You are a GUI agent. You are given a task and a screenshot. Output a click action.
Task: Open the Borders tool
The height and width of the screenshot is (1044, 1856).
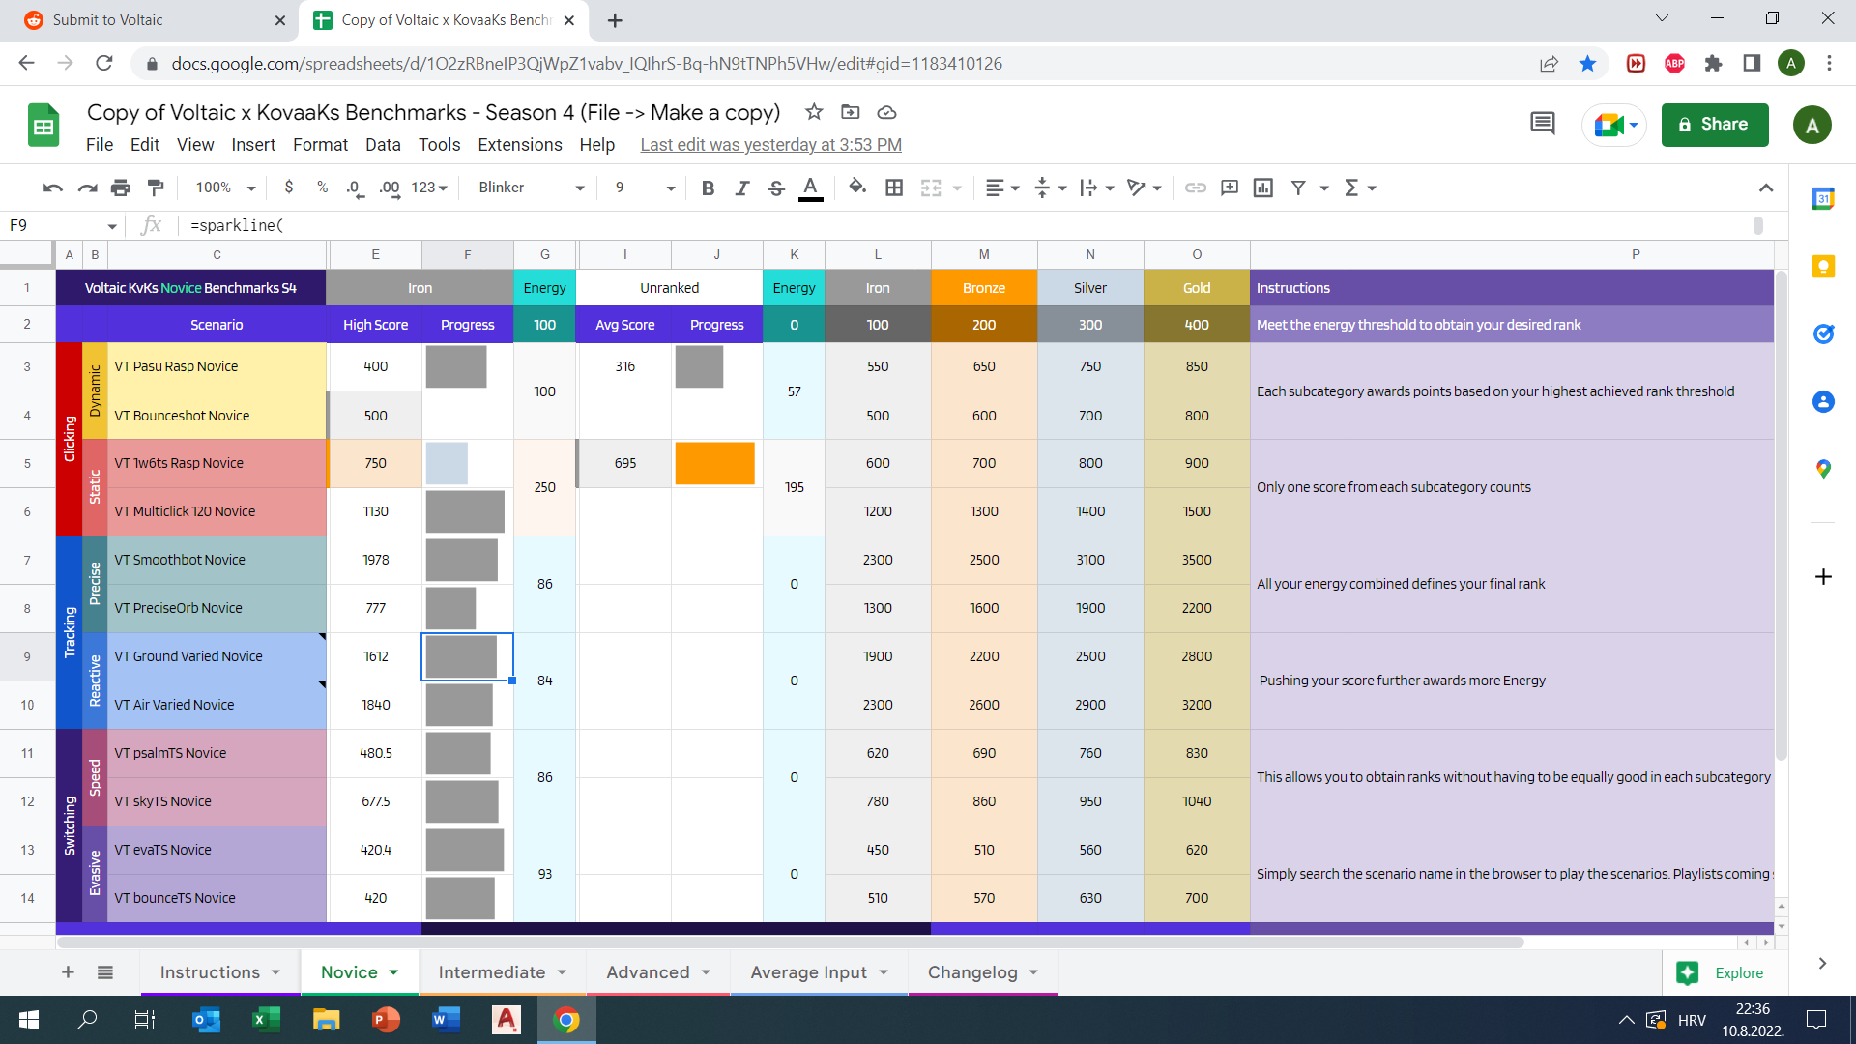894,188
